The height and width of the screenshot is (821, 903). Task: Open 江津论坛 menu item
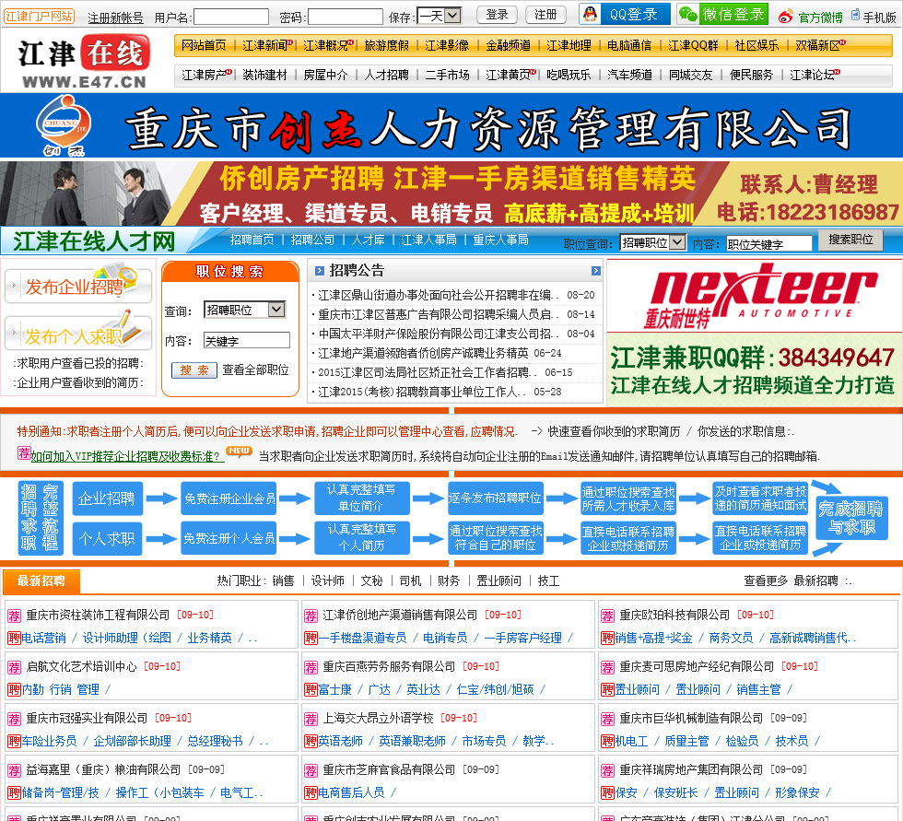click(x=813, y=75)
